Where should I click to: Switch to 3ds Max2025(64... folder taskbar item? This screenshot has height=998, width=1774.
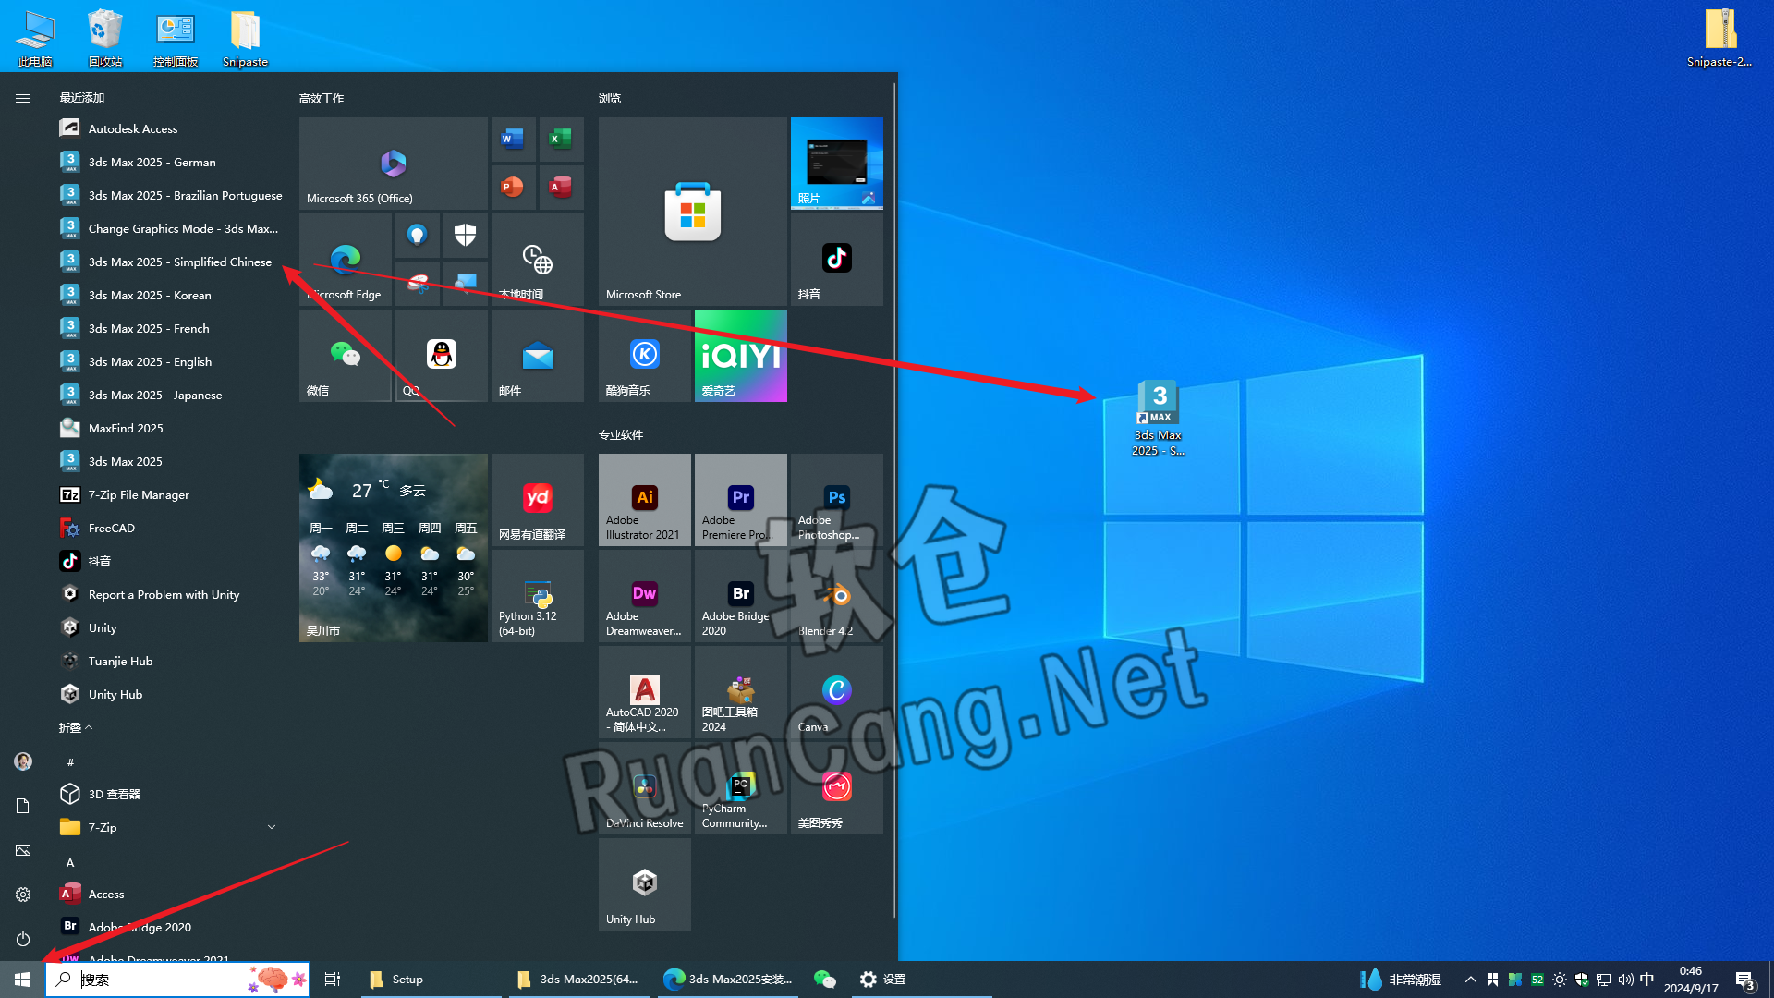coord(578,980)
